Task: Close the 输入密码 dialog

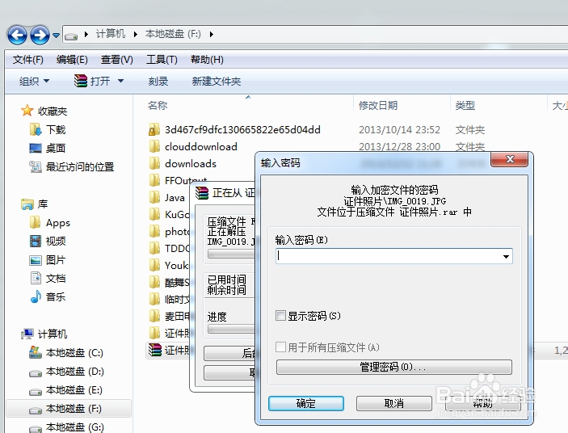Action: coord(509,159)
